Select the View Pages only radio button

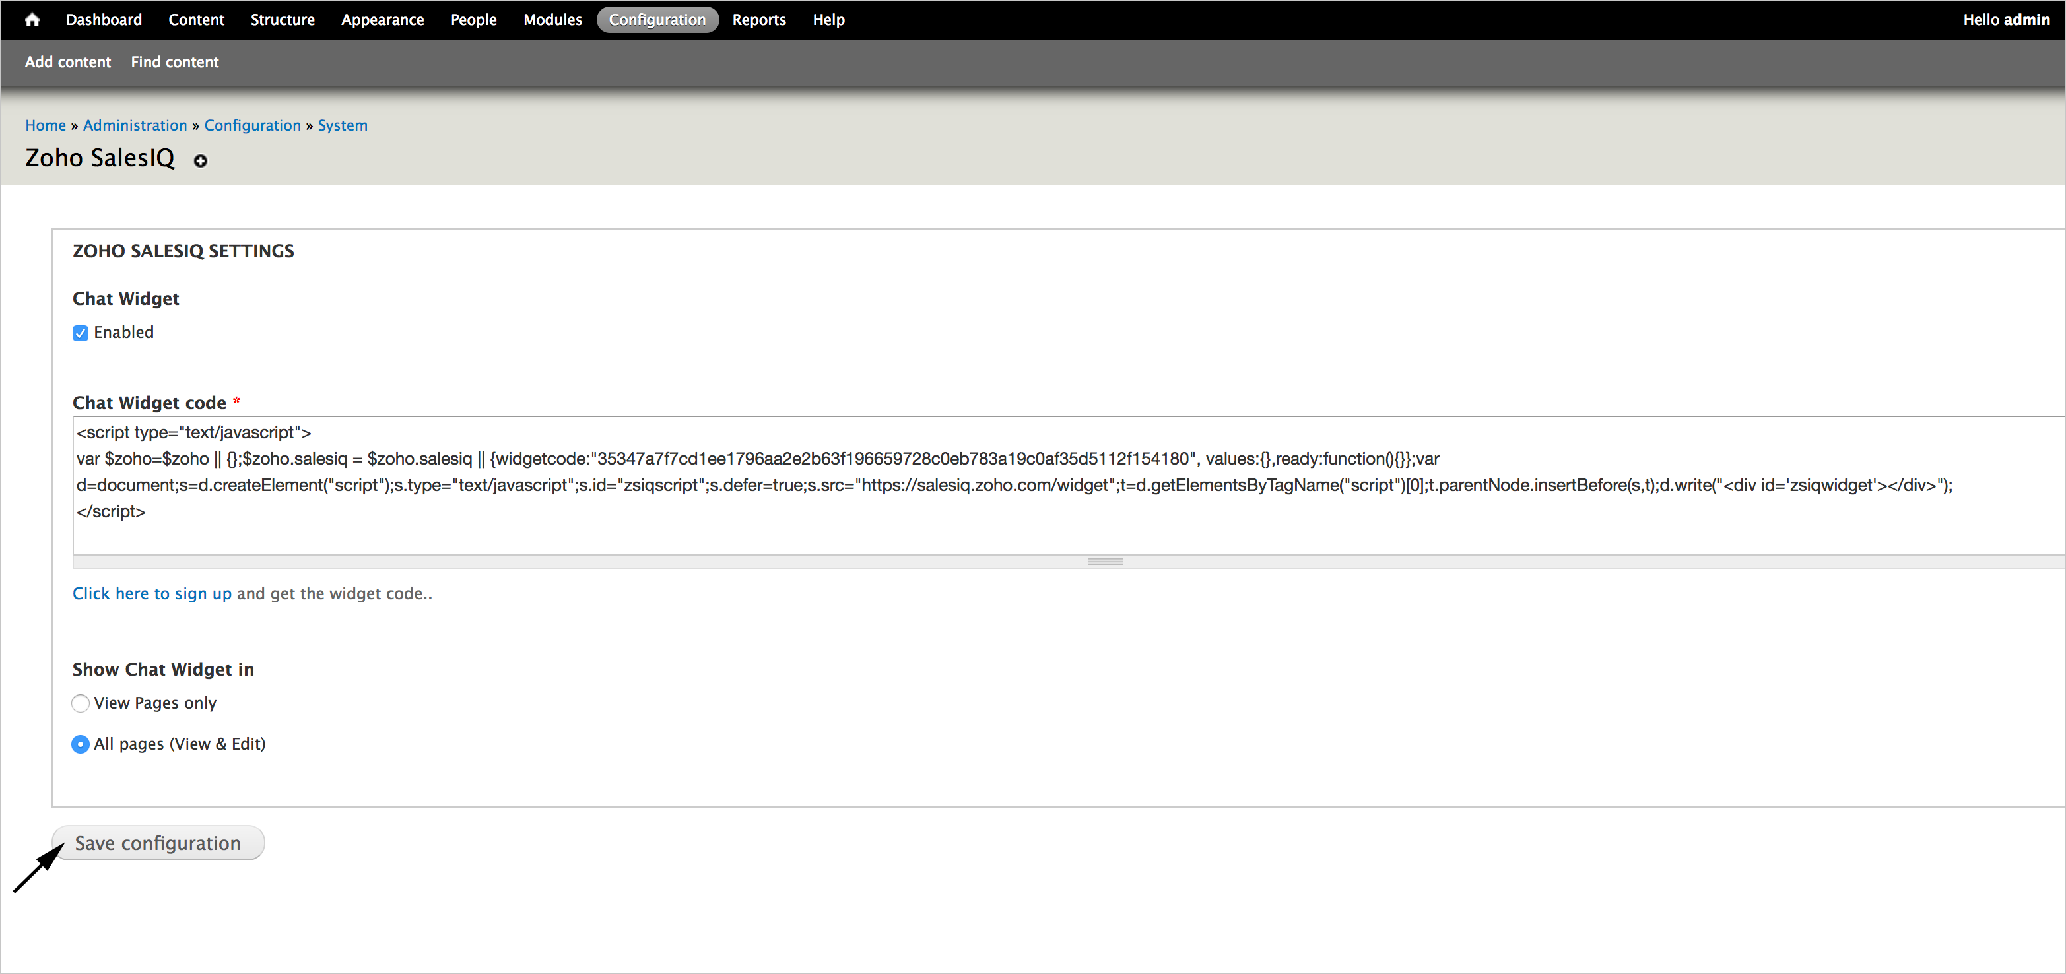tap(81, 703)
